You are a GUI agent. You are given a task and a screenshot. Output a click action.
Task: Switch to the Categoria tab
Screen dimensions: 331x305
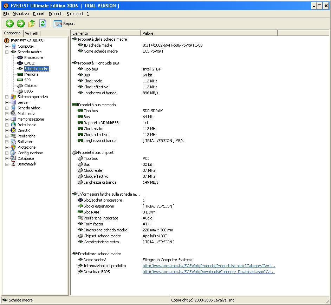click(12, 33)
